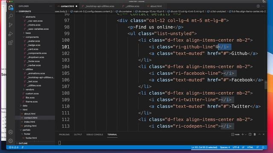The width and height of the screenshot is (273, 153).
Task: Open _navbar.scss file
Action: pyautogui.click(x=34, y=65)
